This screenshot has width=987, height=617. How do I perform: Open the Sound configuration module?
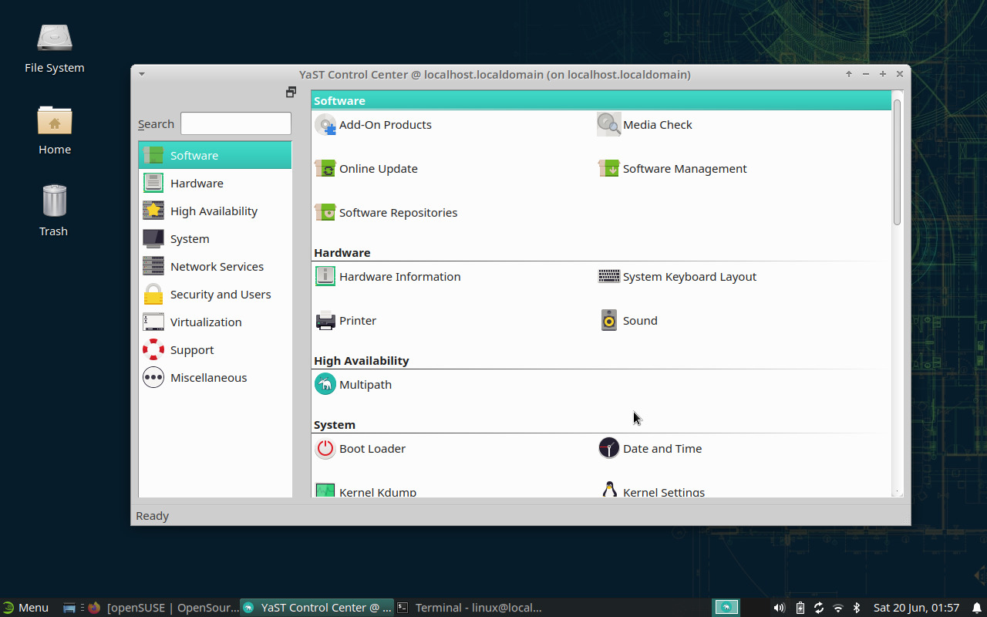click(639, 320)
